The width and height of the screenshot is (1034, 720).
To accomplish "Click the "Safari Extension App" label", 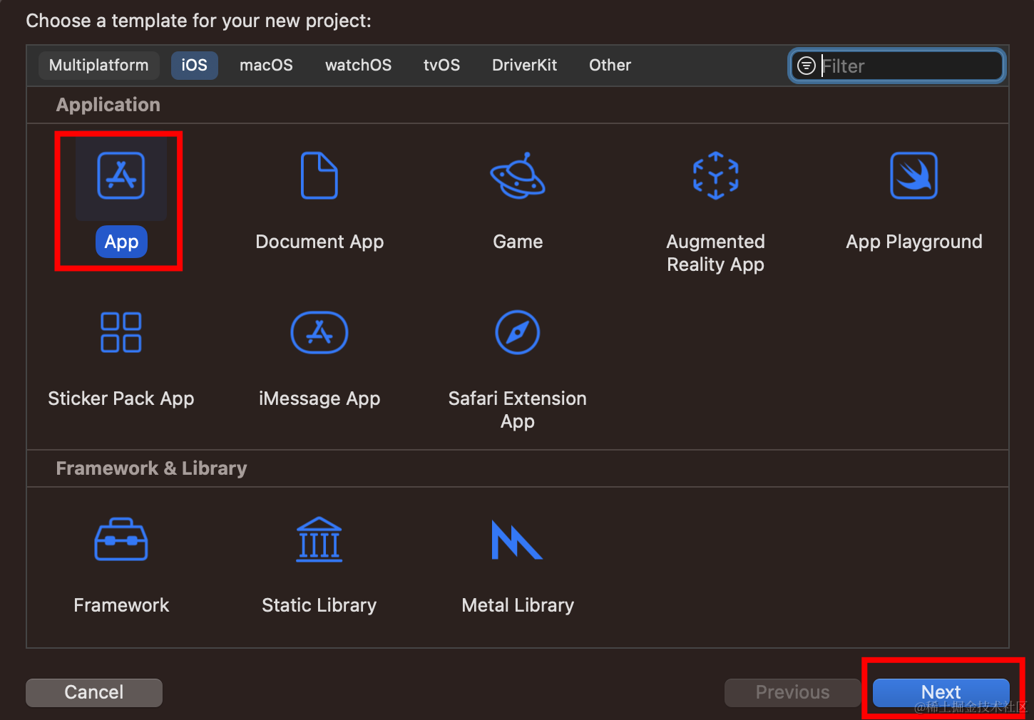I will coord(518,410).
